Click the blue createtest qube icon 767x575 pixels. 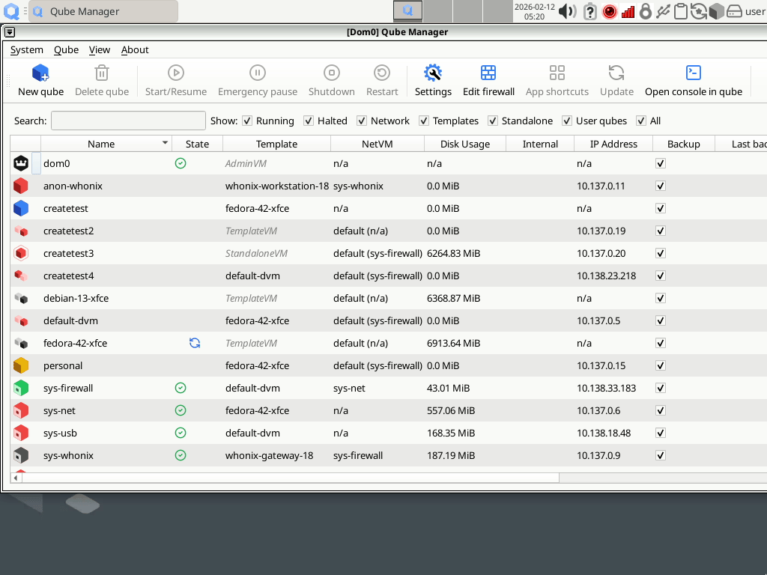click(21, 208)
